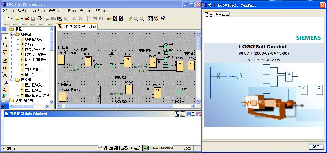Select the text tool (A icon)
This screenshot has width=327, height=153.
point(5,75)
